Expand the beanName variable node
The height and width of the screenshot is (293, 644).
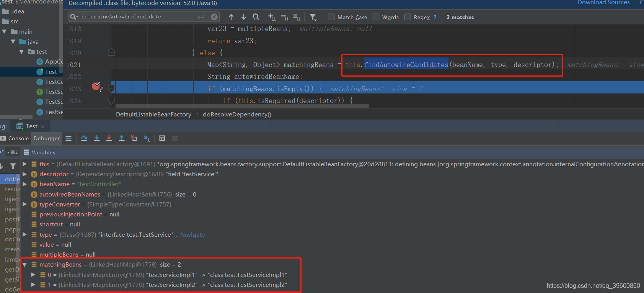24,184
